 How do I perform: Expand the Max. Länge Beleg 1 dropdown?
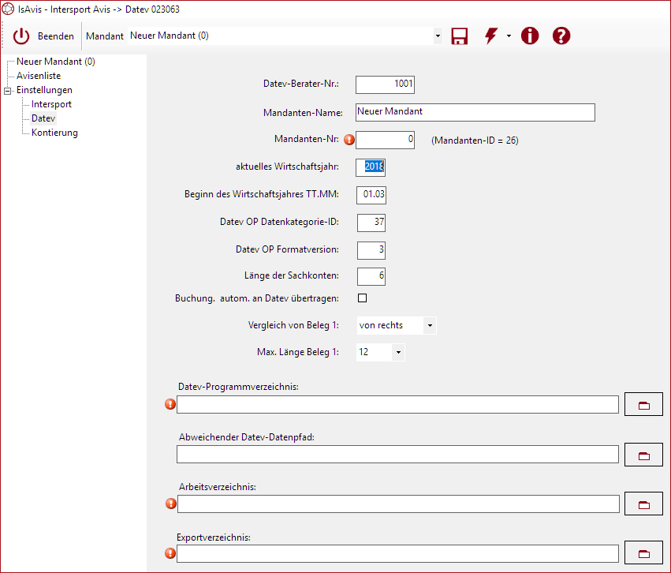pos(398,352)
